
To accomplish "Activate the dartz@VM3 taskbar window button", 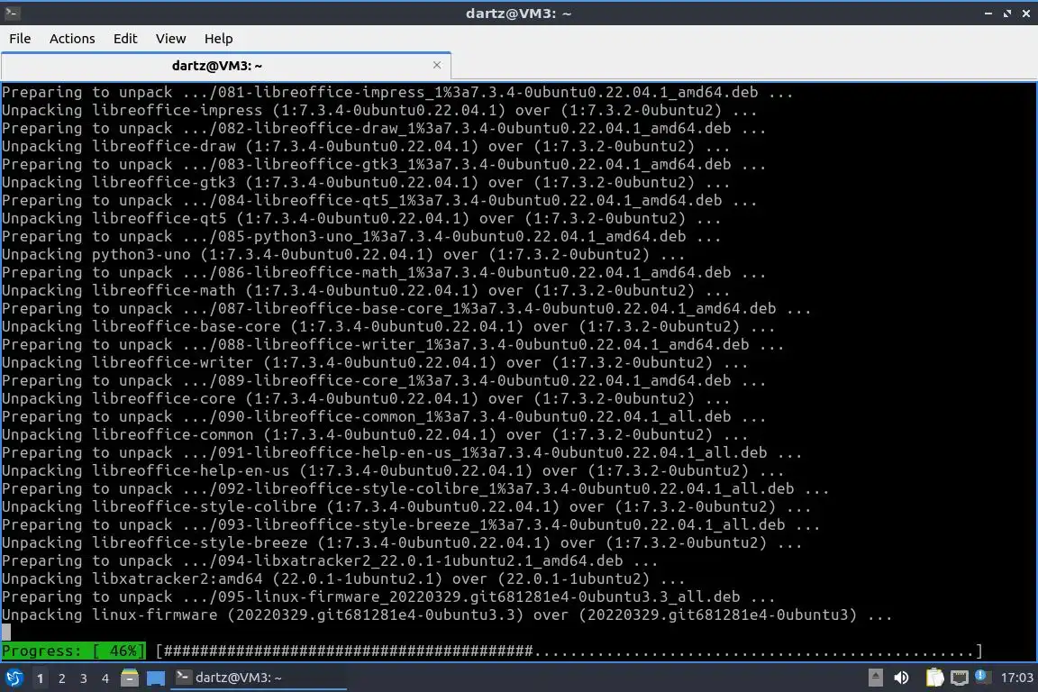I will [x=259, y=678].
